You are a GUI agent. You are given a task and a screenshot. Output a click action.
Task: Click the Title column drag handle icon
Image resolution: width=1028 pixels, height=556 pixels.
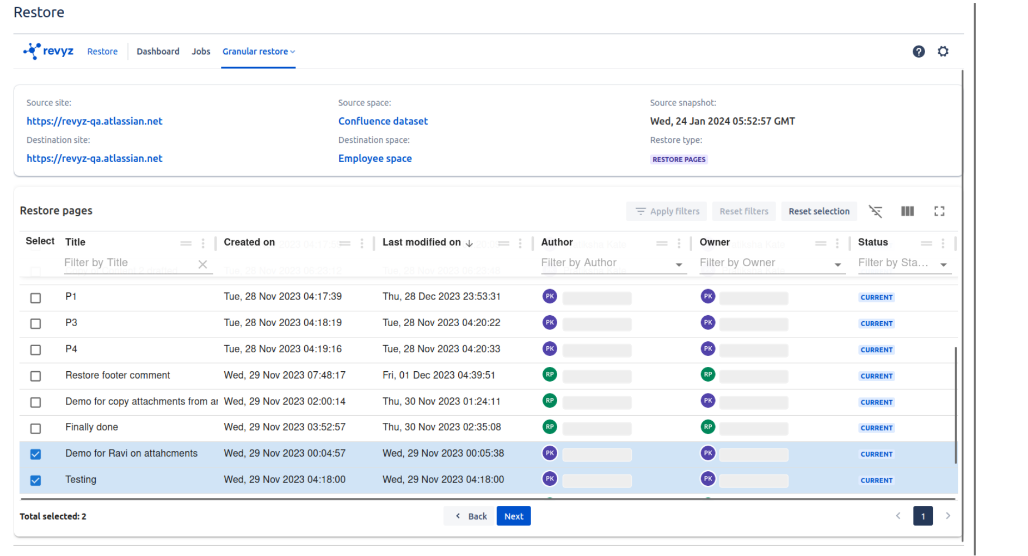coord(186,243)
